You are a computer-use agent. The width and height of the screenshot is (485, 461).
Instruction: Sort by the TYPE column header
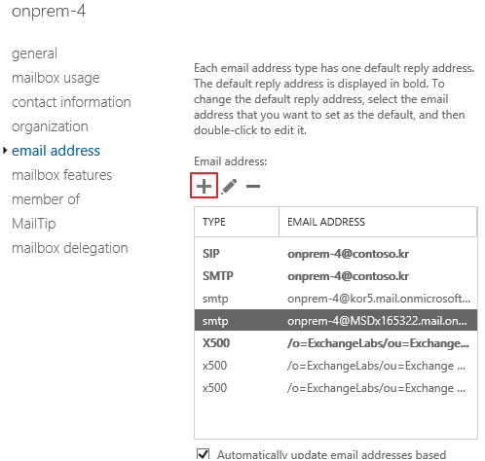[237, 222]
